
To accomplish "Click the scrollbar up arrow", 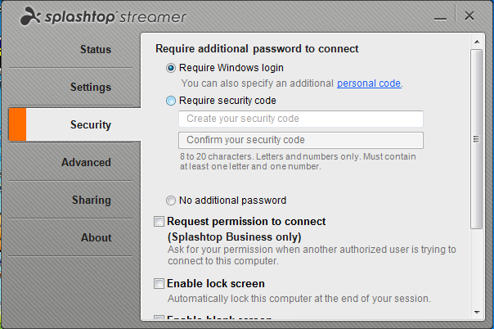I will 477,42.
